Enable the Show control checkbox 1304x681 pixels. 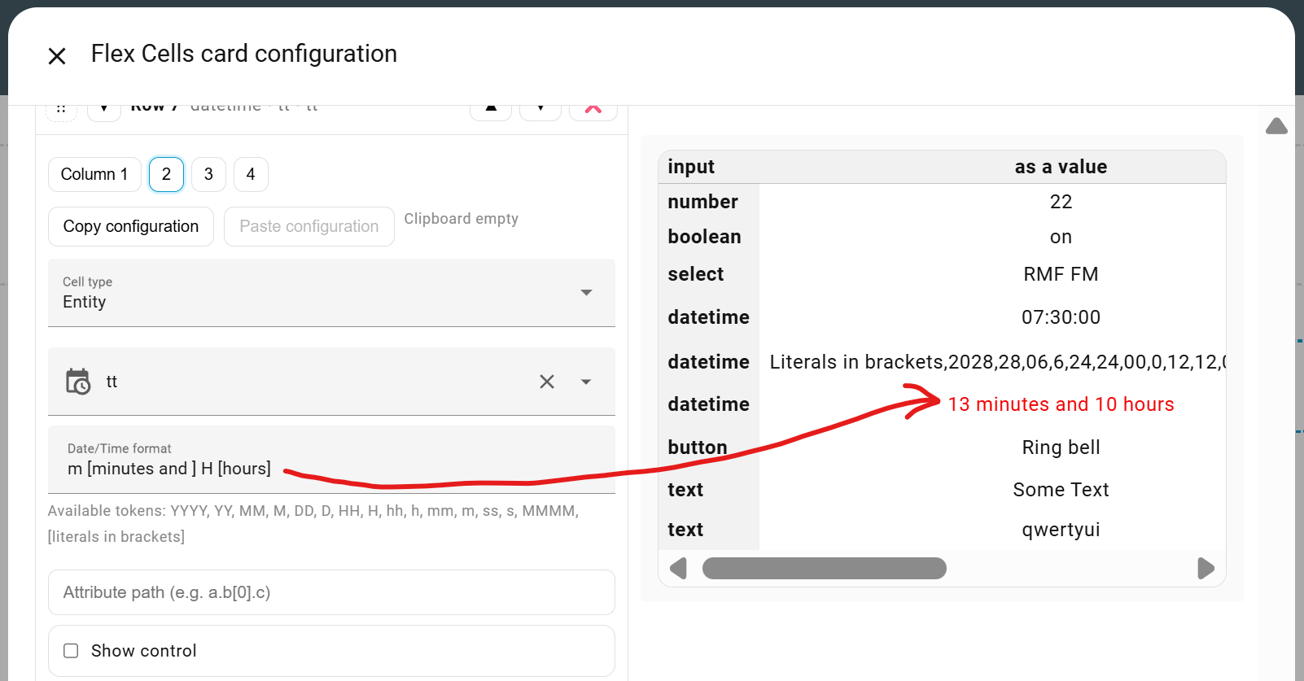coord(72,651)
